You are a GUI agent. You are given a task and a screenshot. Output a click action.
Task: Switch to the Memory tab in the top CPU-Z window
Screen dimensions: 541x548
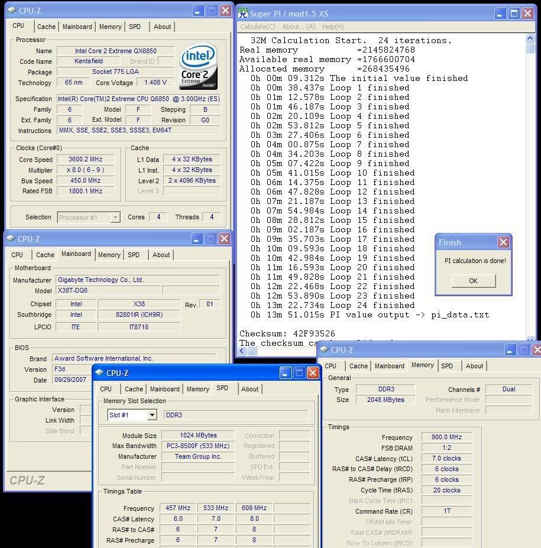click(110, 26)
